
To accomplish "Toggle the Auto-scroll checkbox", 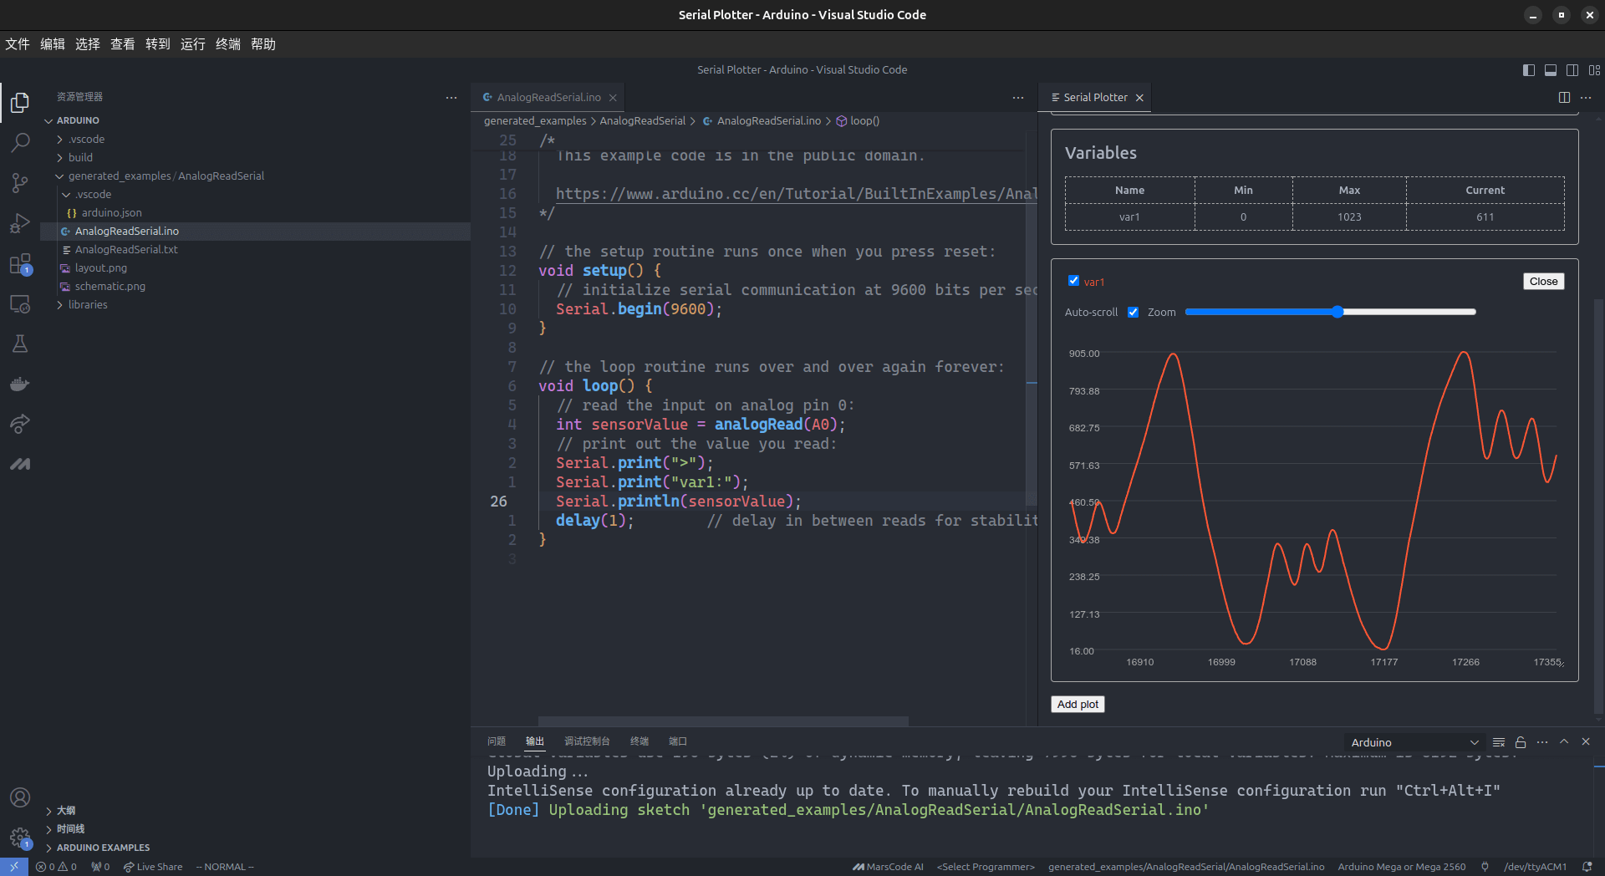I will click(x=1133, y=312).
